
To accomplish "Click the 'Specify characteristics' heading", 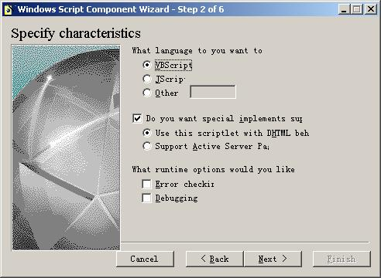I will 76,33.
